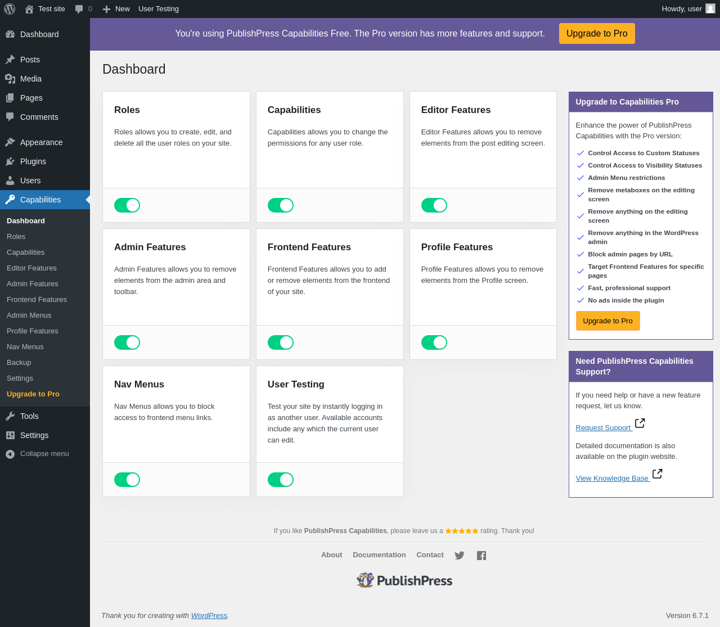
Task: Disable the Capabilities feature switch
Action: (281, 205)
